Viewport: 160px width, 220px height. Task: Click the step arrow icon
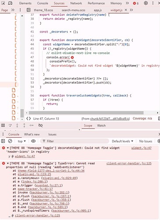[x=31, y=125]
